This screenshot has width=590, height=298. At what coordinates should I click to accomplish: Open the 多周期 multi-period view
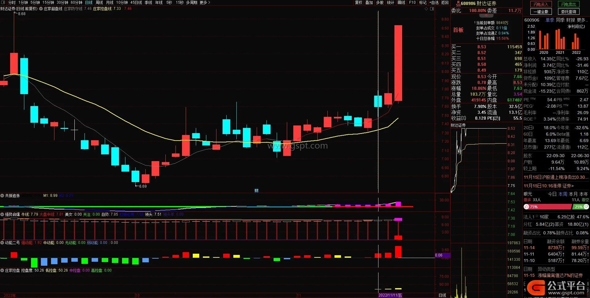click(x=192, y=2)
